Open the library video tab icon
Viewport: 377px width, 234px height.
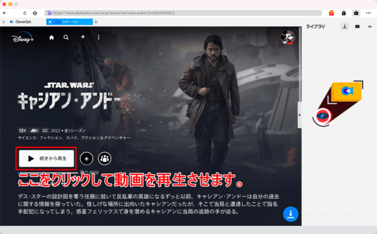[x=358, y=26]
